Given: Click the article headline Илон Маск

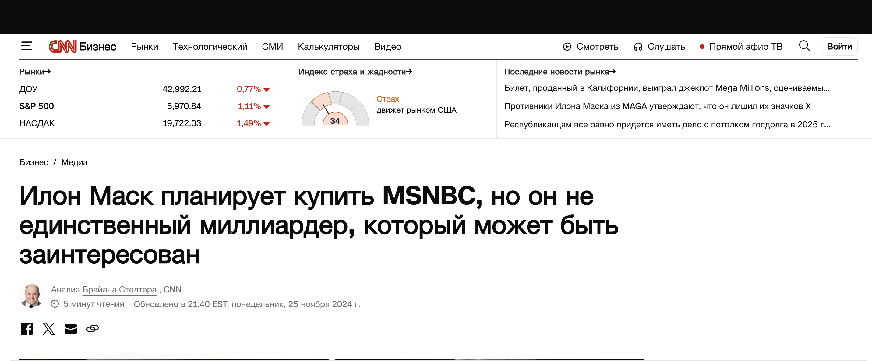Looking at the screenshot, I should (319, 225).
